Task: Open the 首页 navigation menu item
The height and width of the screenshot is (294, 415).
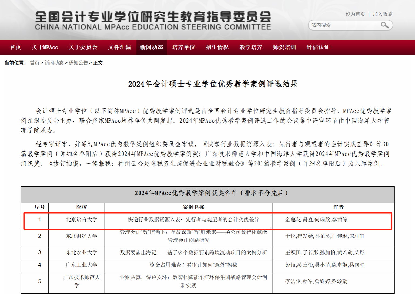Action: click(x=15, y=47)
